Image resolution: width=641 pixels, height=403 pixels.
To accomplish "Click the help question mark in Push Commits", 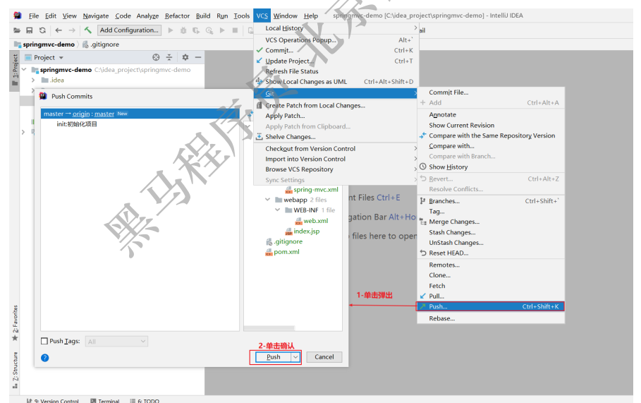I will pyautogui.click(x=45, y=358).
